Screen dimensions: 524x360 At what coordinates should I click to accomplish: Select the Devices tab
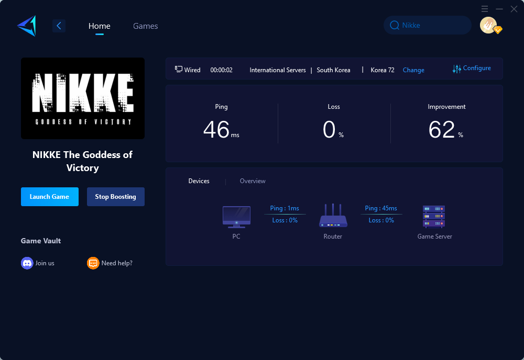tap(199, 181)
